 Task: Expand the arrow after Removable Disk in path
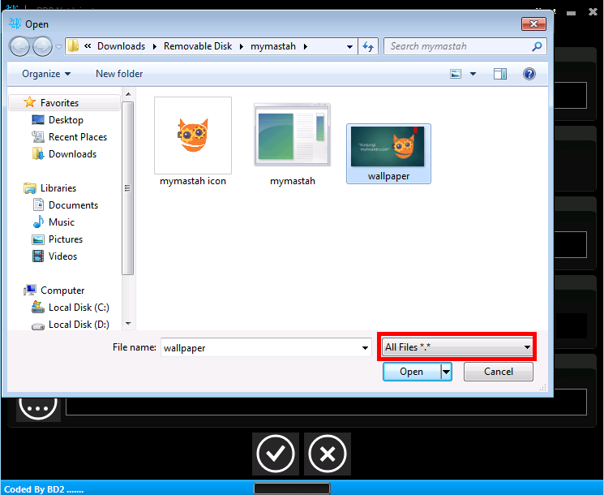pyautogui.click(x=242, y=46)
